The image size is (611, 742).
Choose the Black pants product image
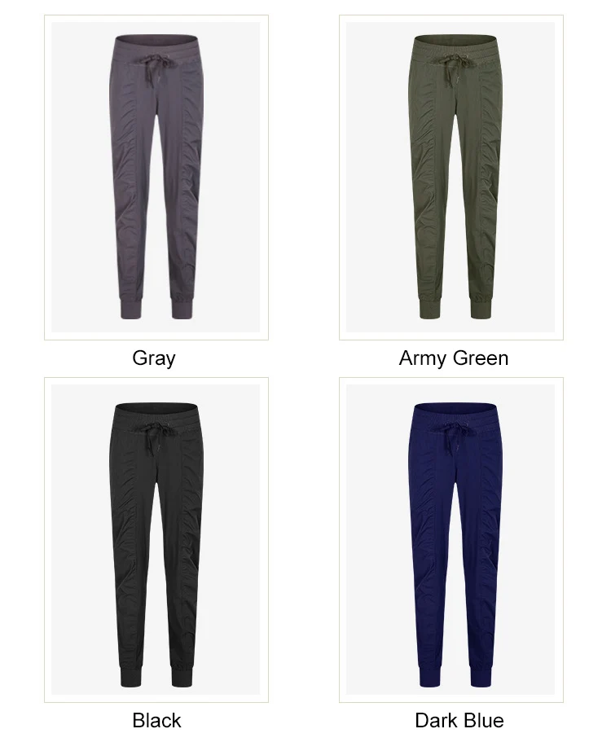(x=156, y=540)
